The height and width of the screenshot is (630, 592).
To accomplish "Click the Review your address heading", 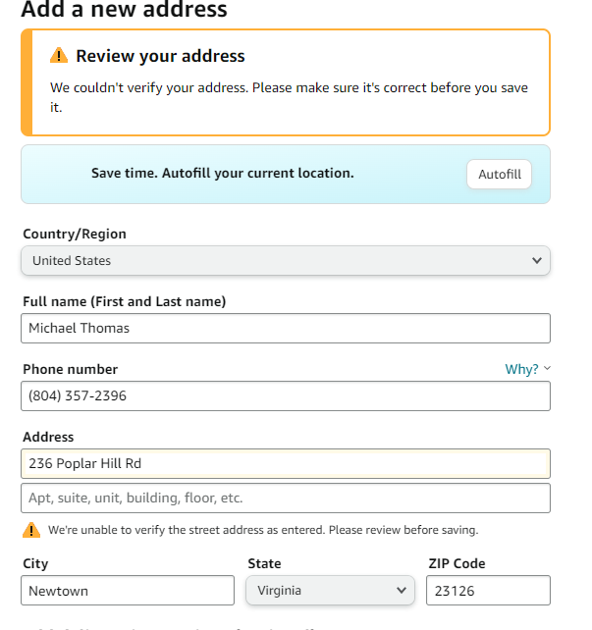I will point(160,56).
